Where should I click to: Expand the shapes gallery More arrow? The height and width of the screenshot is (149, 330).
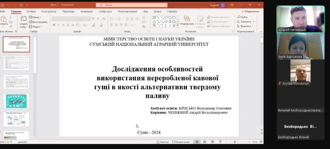(178, 25)
